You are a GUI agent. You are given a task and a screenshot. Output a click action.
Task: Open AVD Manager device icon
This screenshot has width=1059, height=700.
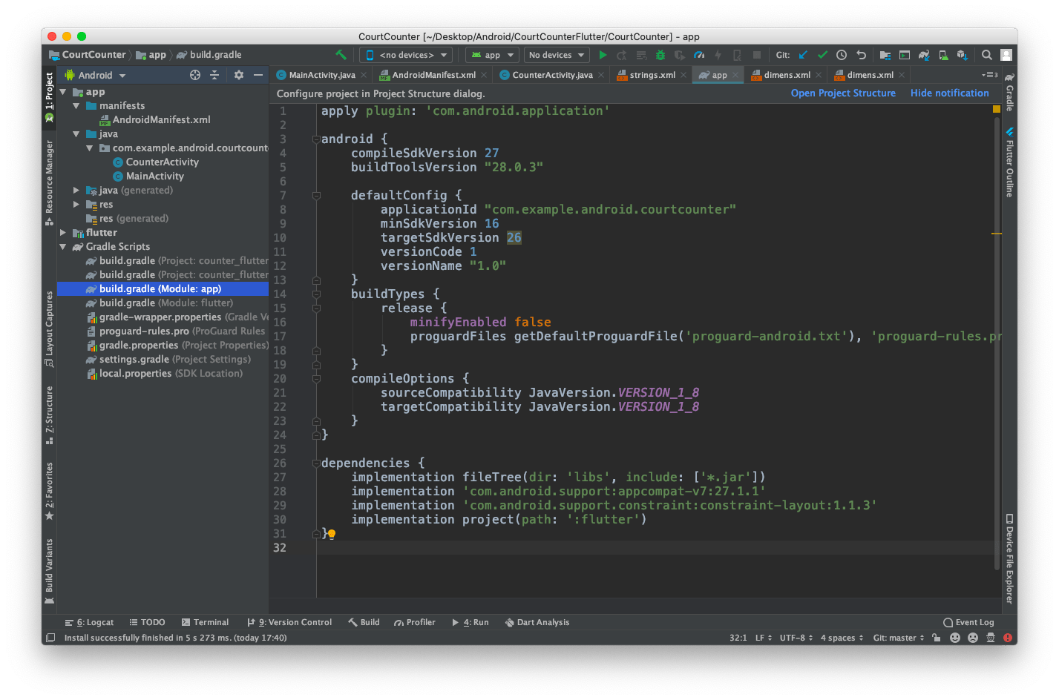(943, 55)
